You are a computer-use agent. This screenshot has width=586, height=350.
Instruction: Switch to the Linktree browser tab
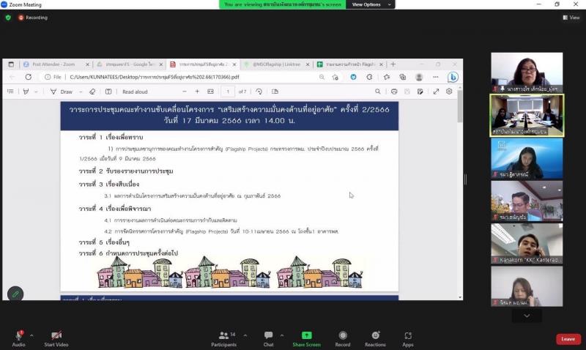coord(276,64)
